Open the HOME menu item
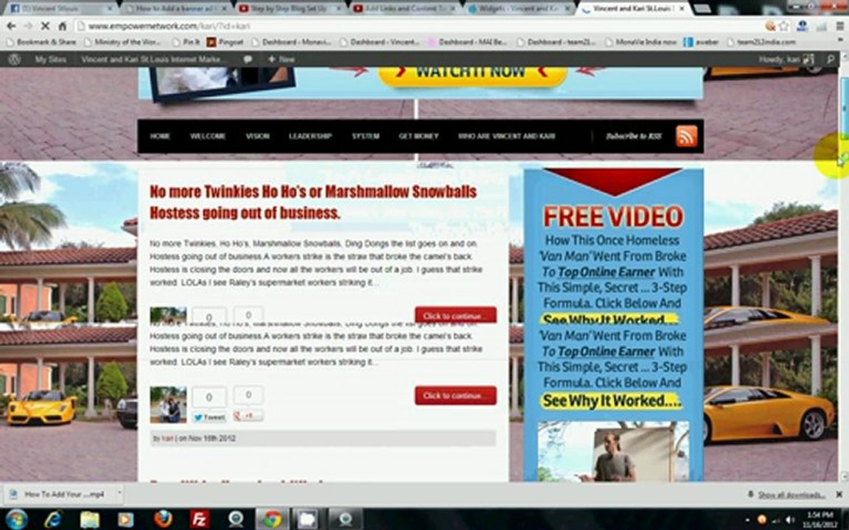This screenshot has height=530, width=849. (x=160, y=136)
